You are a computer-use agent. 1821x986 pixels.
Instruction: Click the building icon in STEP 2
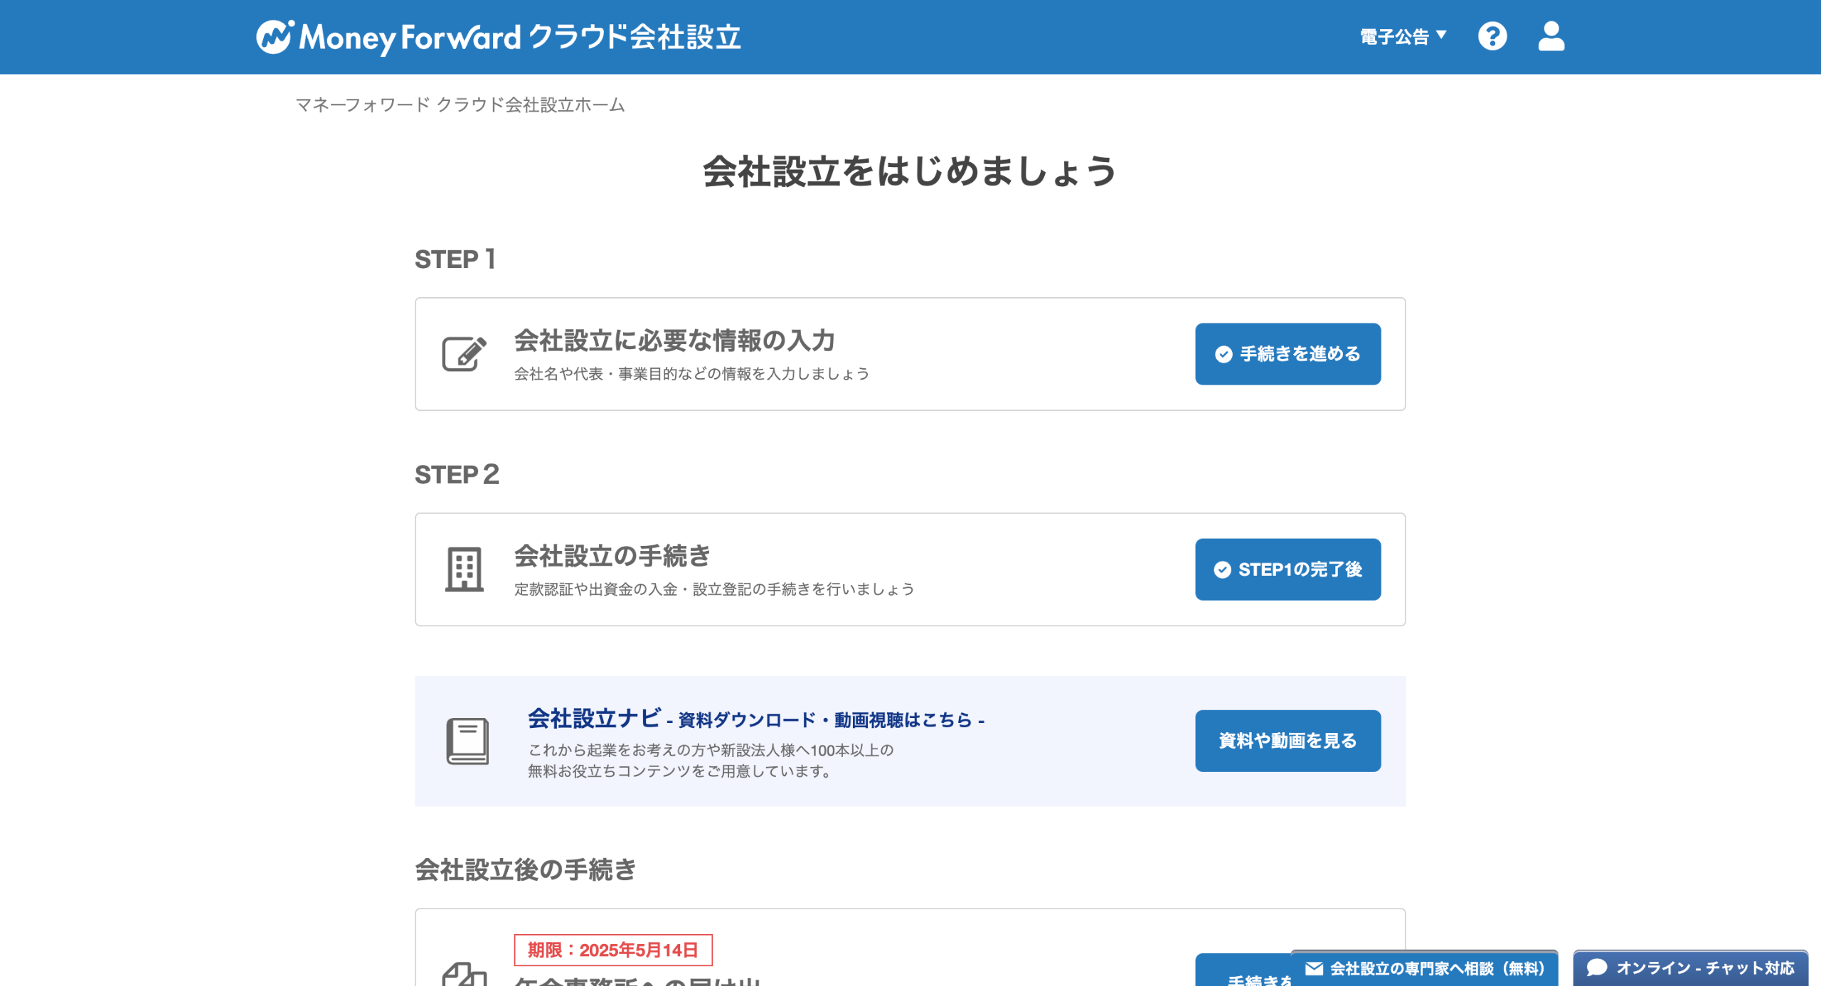point(464,569)
